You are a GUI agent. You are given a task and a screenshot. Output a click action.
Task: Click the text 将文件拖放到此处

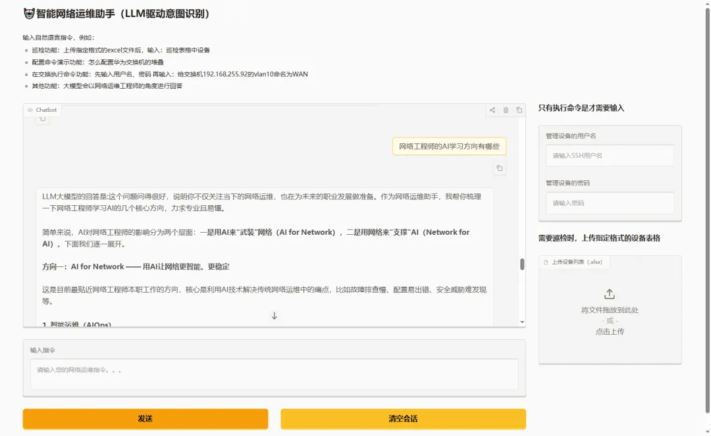pos(610,310)
